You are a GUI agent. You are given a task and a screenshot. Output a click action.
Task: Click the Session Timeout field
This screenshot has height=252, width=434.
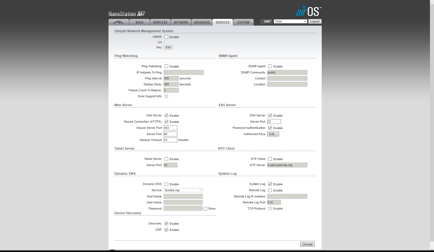tap(170, 140)
